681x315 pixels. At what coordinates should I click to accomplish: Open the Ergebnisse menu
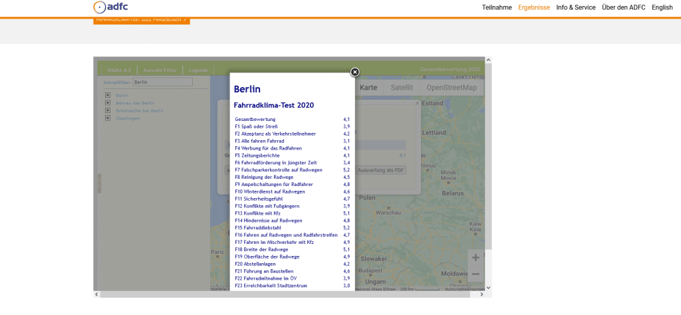[x=534, y=7]
